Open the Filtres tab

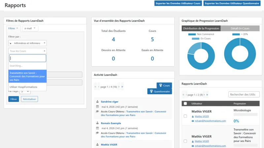[x=13, y=28]
